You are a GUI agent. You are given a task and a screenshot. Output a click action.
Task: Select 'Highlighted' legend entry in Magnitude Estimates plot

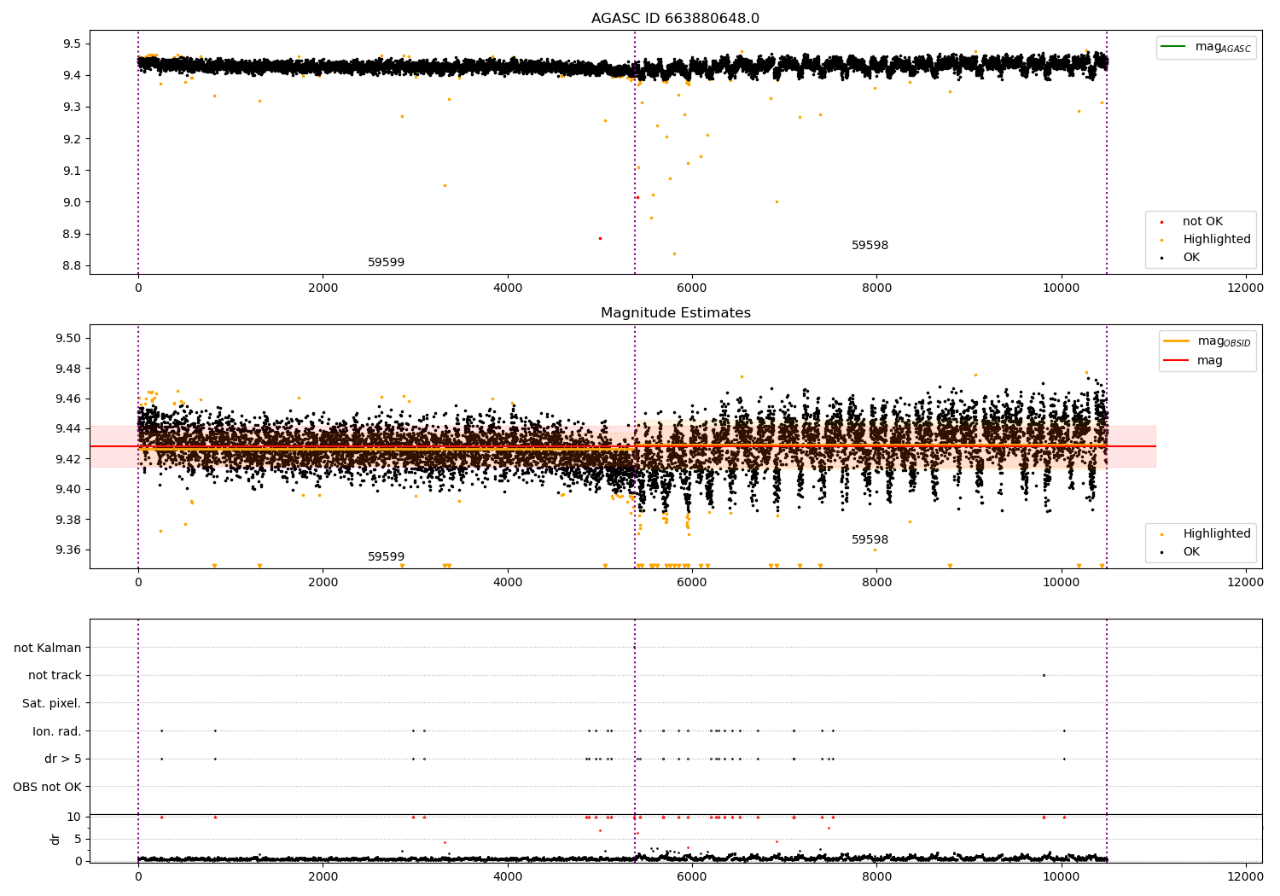click(1216, 534)
